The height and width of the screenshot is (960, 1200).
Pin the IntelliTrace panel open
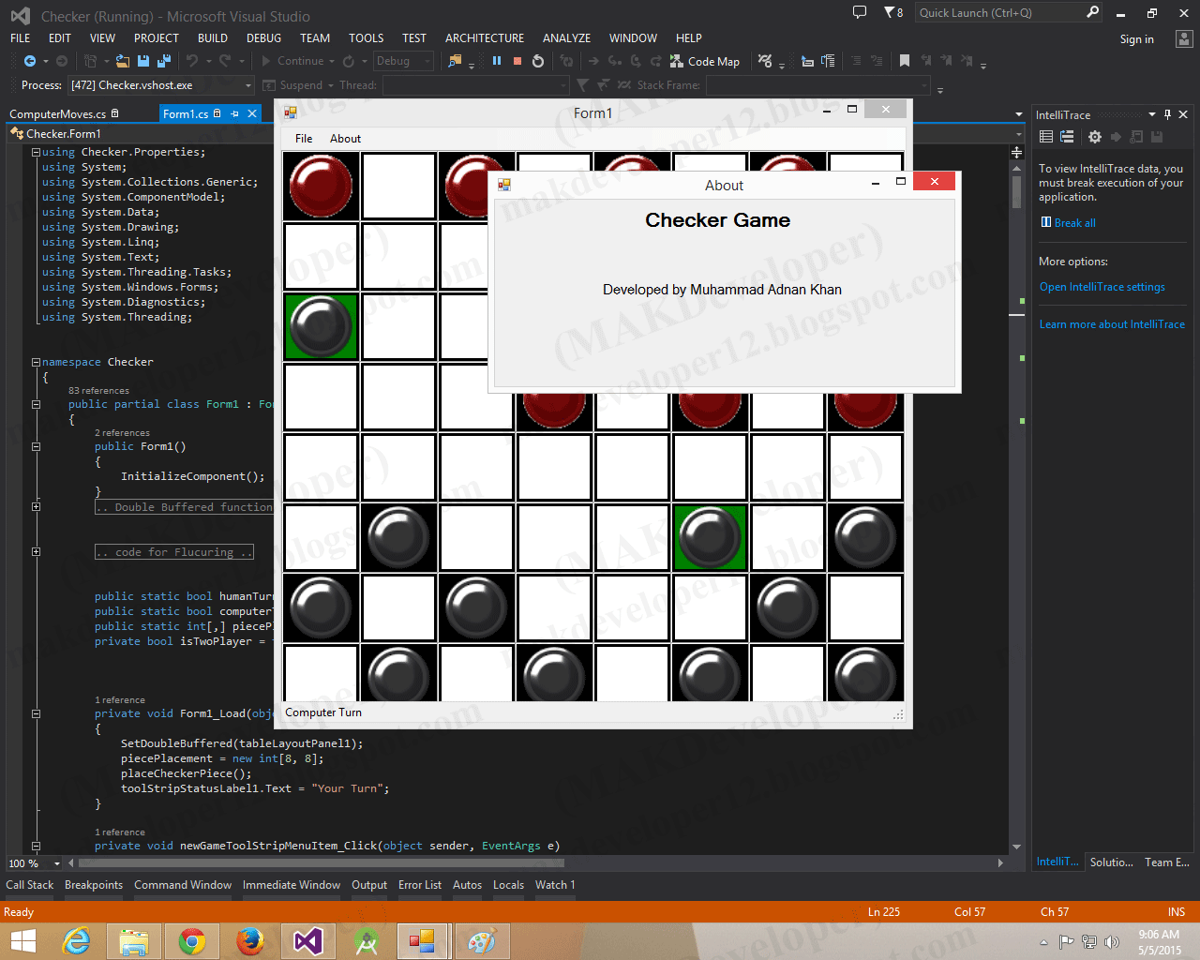[1166, 113]
